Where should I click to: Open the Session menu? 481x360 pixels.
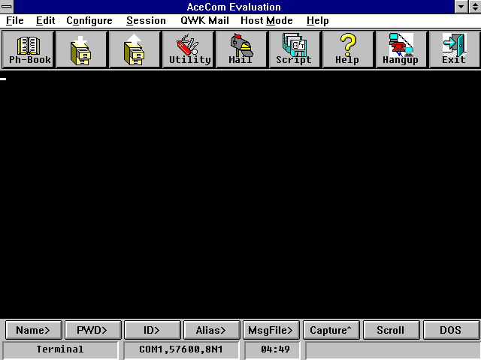tap(146, 20)
